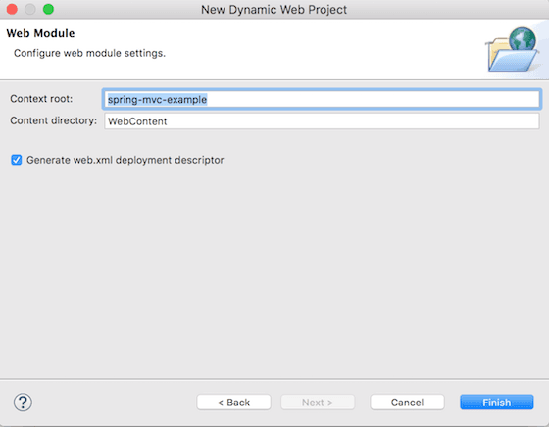
Task: Click the New Dynamic Web Project title bar
Action: (x=274, y=10)
